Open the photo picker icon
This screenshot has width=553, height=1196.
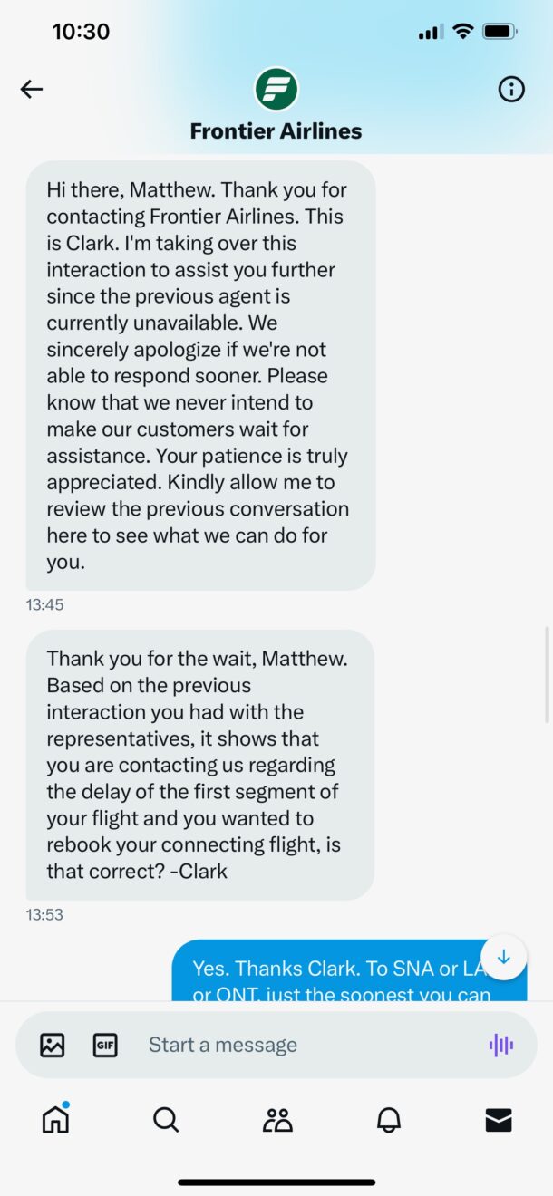coord(53,1045)
